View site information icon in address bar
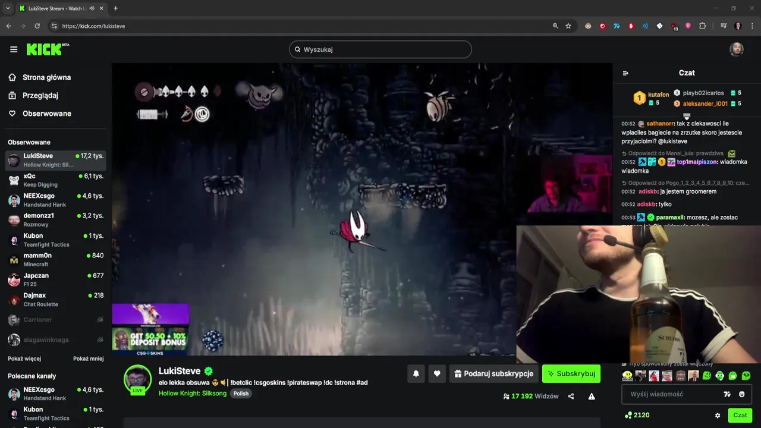 pyautogui.click(x=54, y=26)
